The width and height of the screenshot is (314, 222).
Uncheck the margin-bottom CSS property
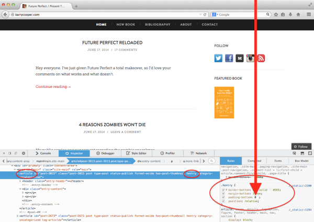point(224,193)
